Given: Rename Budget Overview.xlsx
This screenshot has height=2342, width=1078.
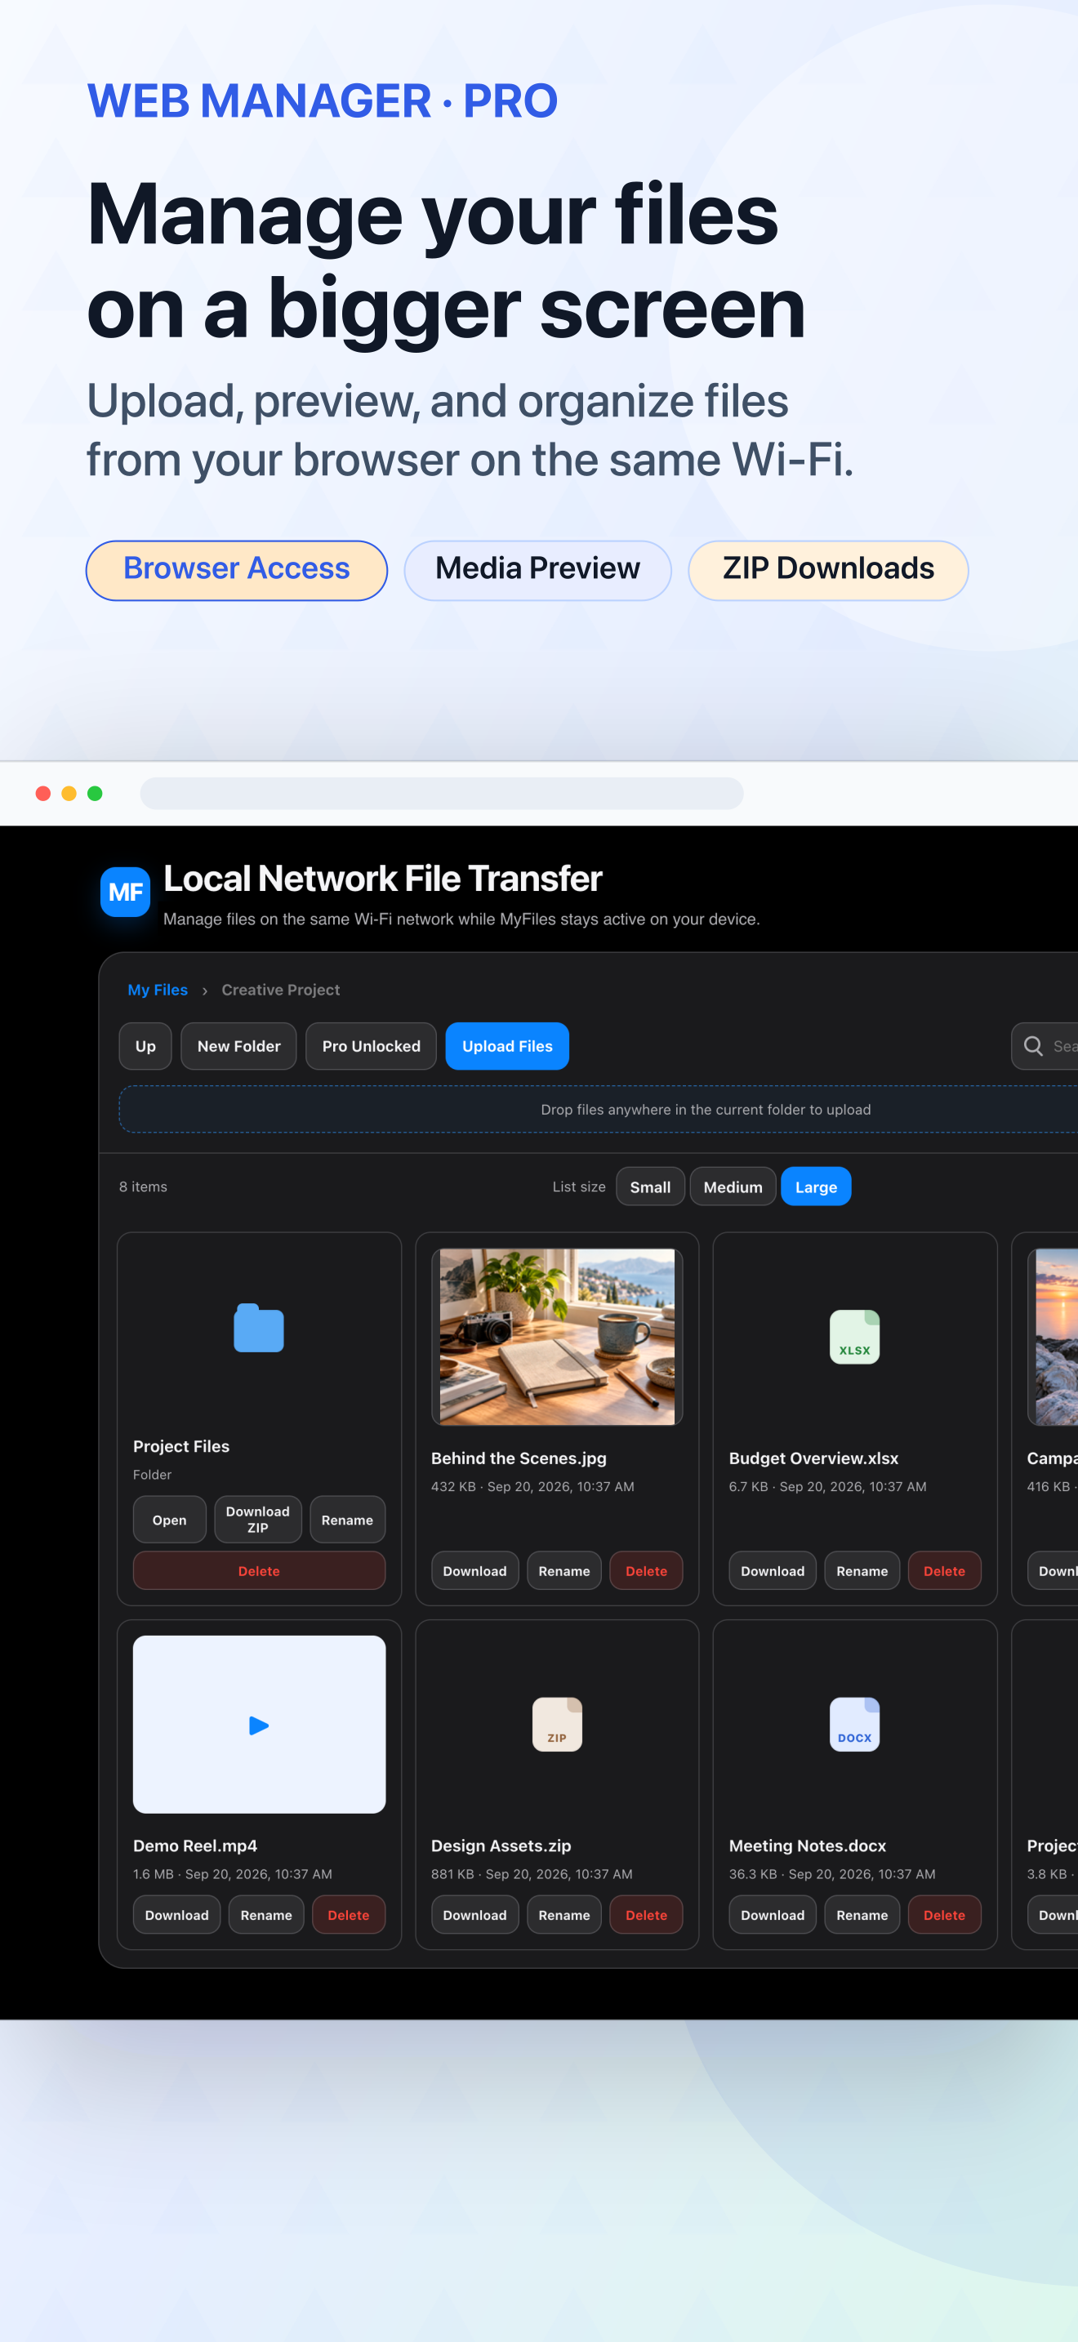Looking at the screenshot, I should [x=862, y=1570].
